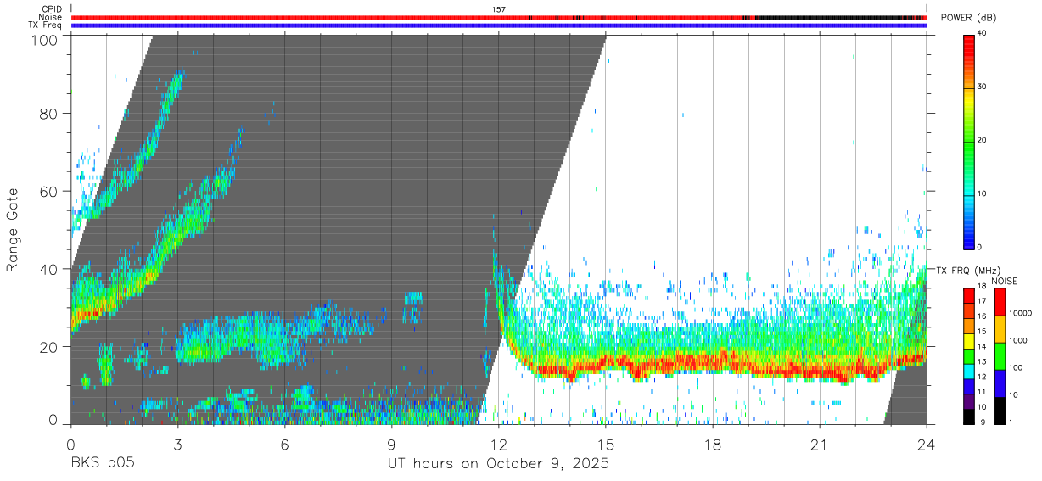Click the 100 range gate axis tick
Screen dimensions: 1042x481
click(x=45, y=39)
